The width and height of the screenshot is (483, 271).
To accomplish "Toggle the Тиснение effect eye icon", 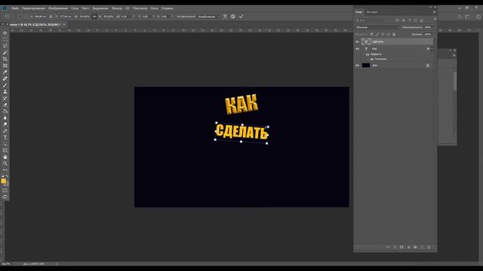I will tap(372, 59).
